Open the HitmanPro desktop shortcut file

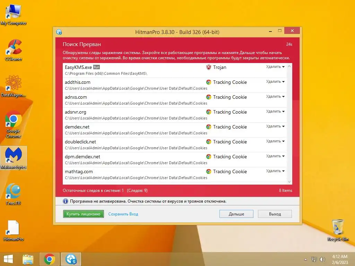click(14, 230)
